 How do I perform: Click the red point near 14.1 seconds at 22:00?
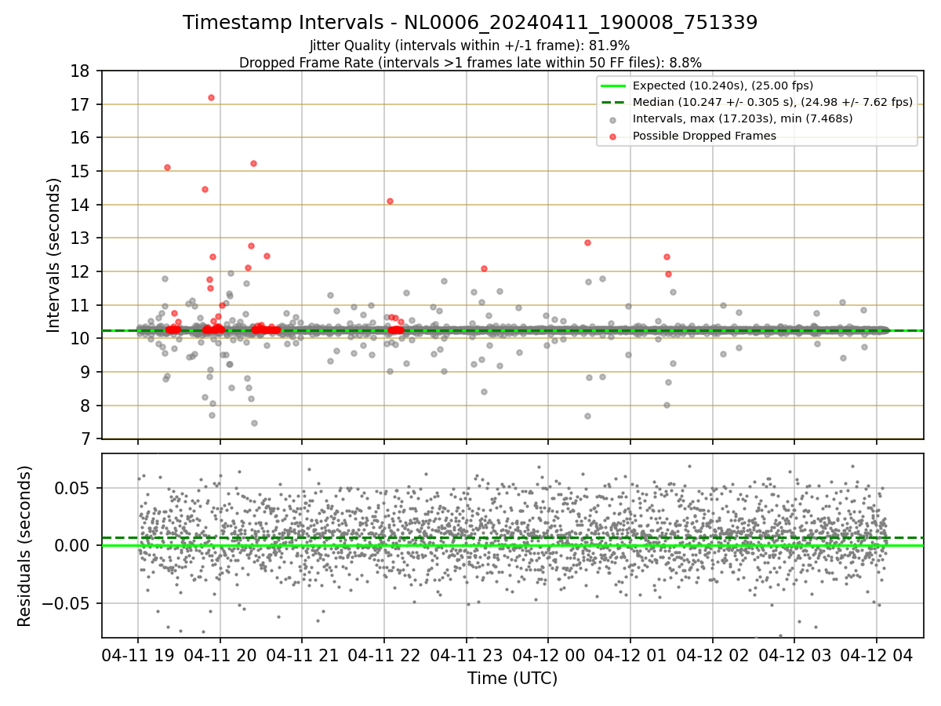click(390, 201)
